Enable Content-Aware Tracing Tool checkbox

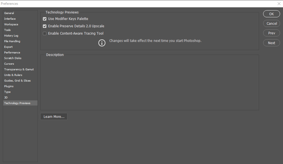coord(45,33)
